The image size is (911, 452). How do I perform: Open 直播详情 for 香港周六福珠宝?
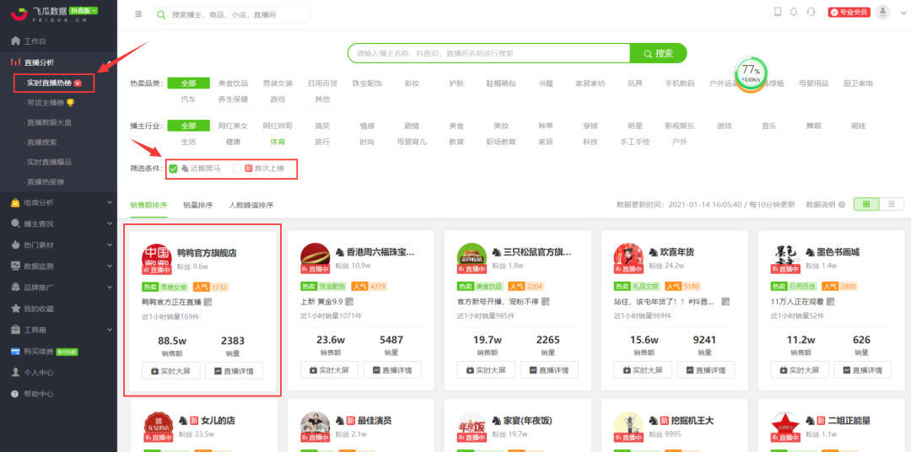pos(393,370)
